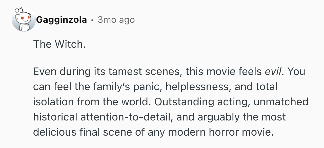The height and width of the screenshot is (148, 324).
Task: Click the phrase Outstanding acting
Action: click(201, 102)
